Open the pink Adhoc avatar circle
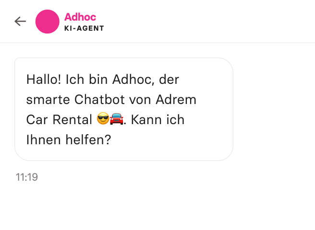 [x=48, y=22]
